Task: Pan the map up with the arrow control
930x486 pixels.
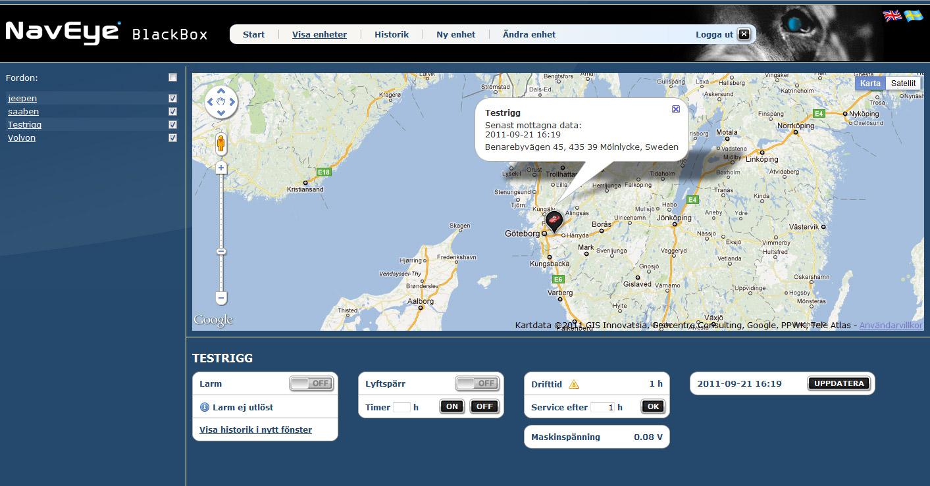Action: [x=221, y=91]
